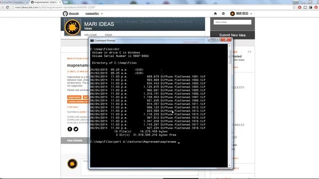The height and width of the screenshot is (179, 319).
Task: Go to home via house icon
Action: coord(215,13)
